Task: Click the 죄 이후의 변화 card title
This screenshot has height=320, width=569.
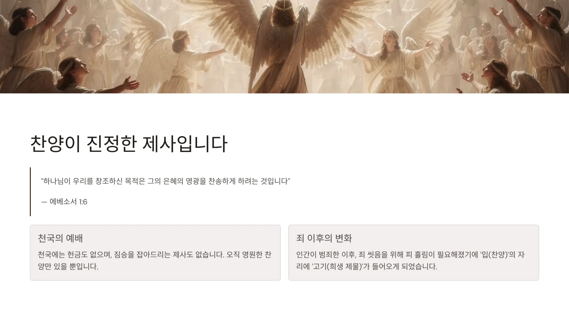Action: point(324,238)
